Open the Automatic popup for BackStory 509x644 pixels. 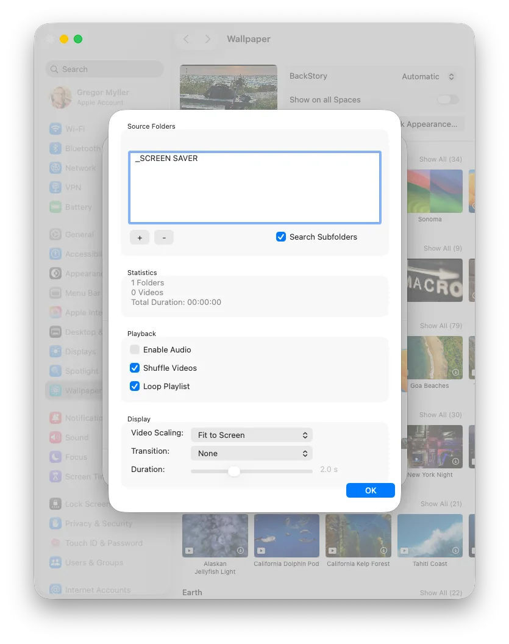[428, 76]
